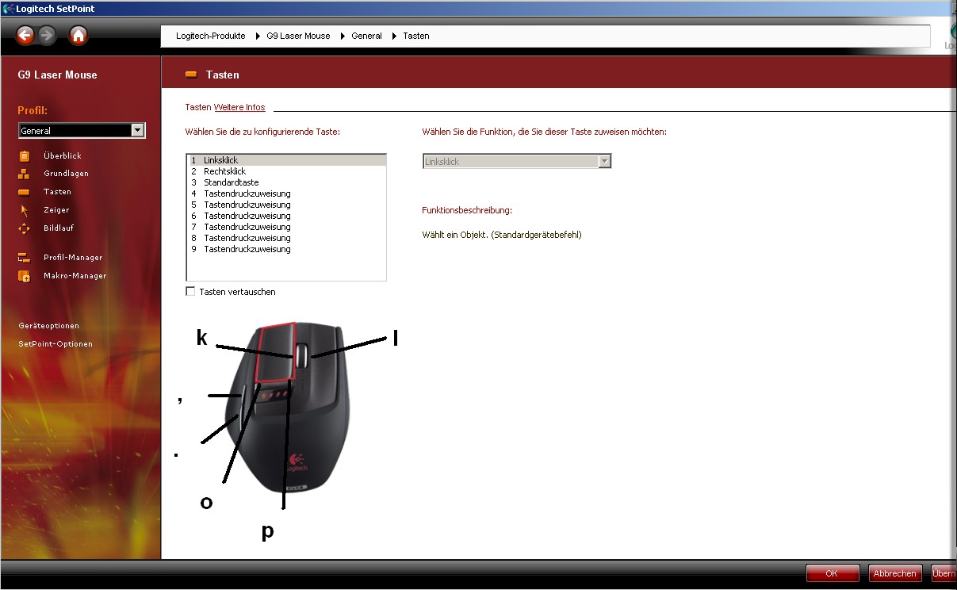Click the Abbrechen button
Image resolution: width=957 pixels, height=590 pixels.
(896, 573)
